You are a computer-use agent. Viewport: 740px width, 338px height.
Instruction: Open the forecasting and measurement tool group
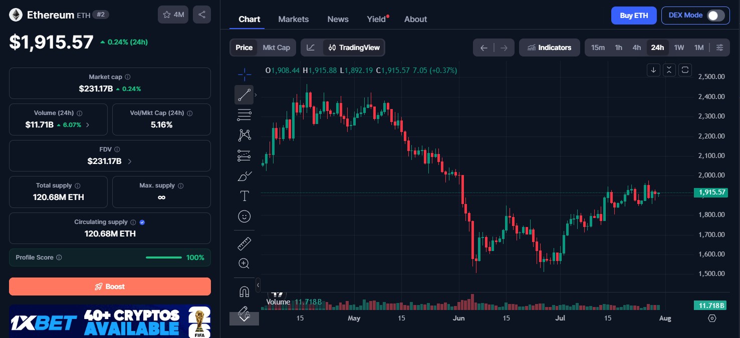pos(244,155)
